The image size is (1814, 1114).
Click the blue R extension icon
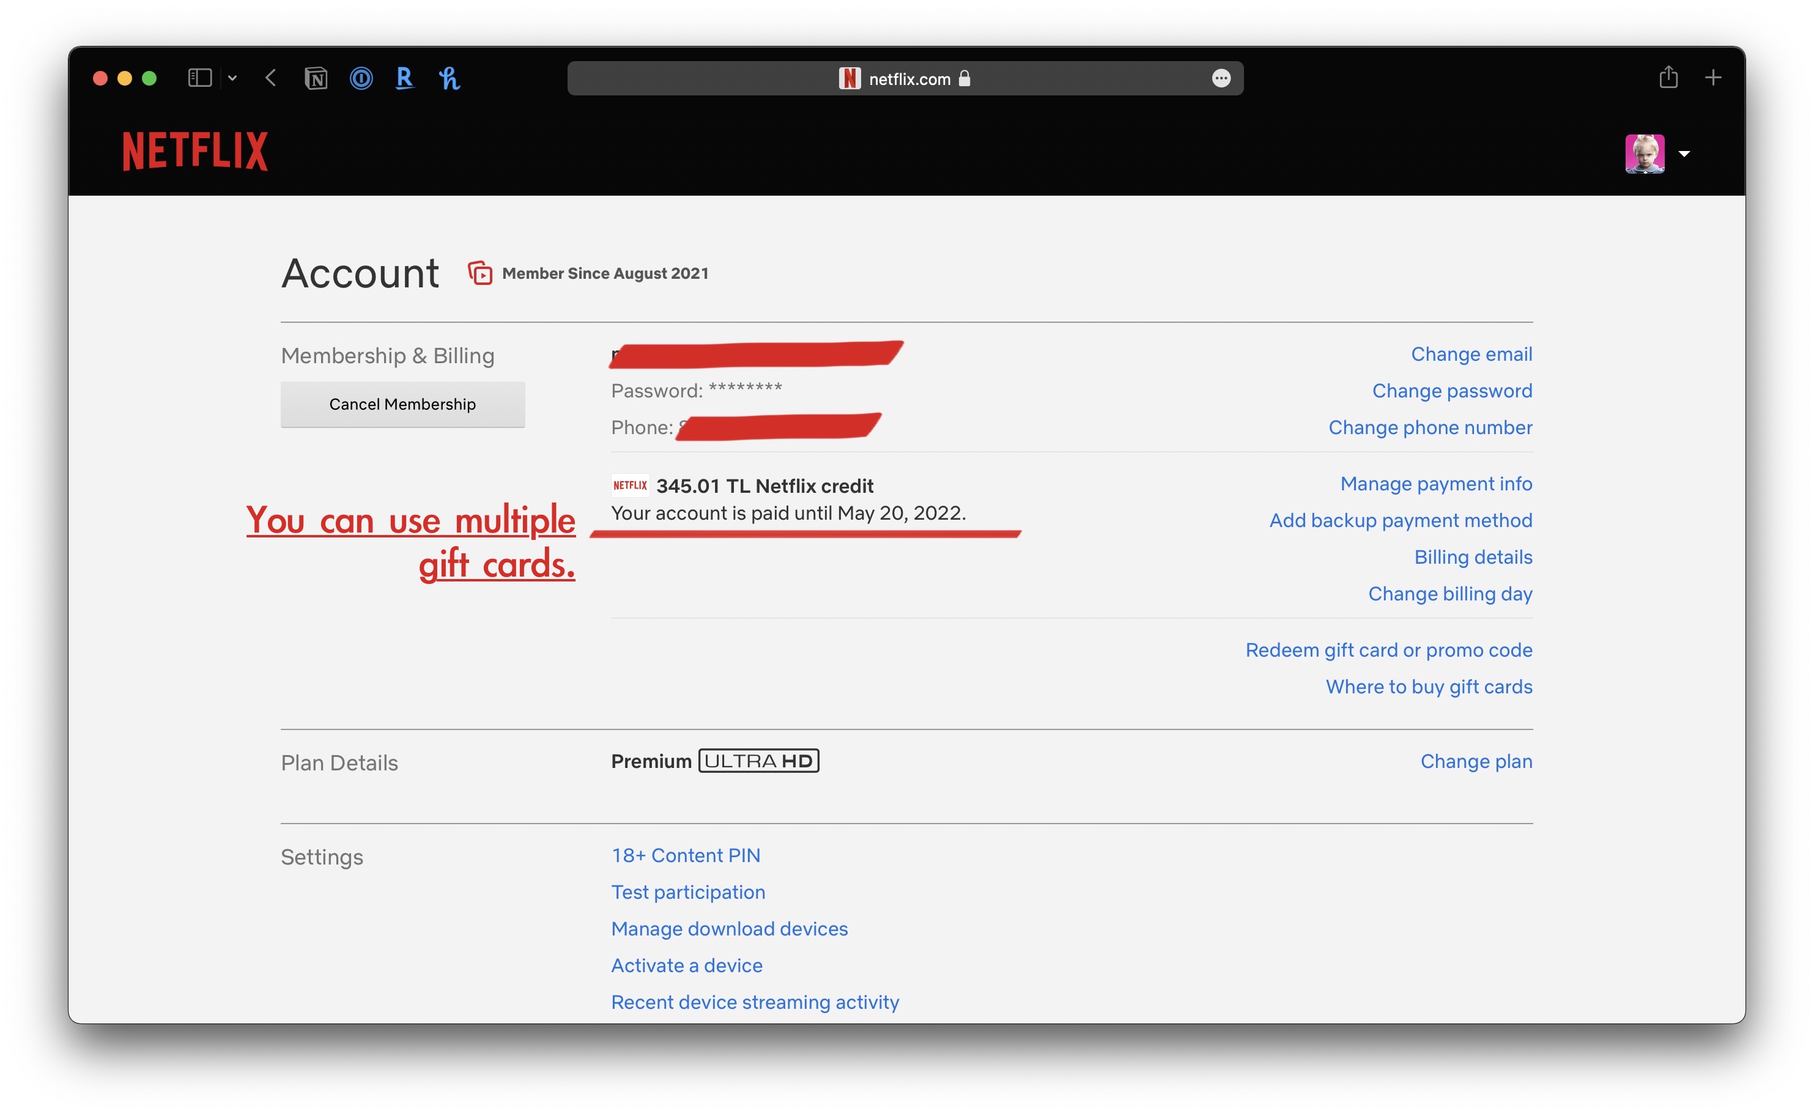tap(404, 78)
